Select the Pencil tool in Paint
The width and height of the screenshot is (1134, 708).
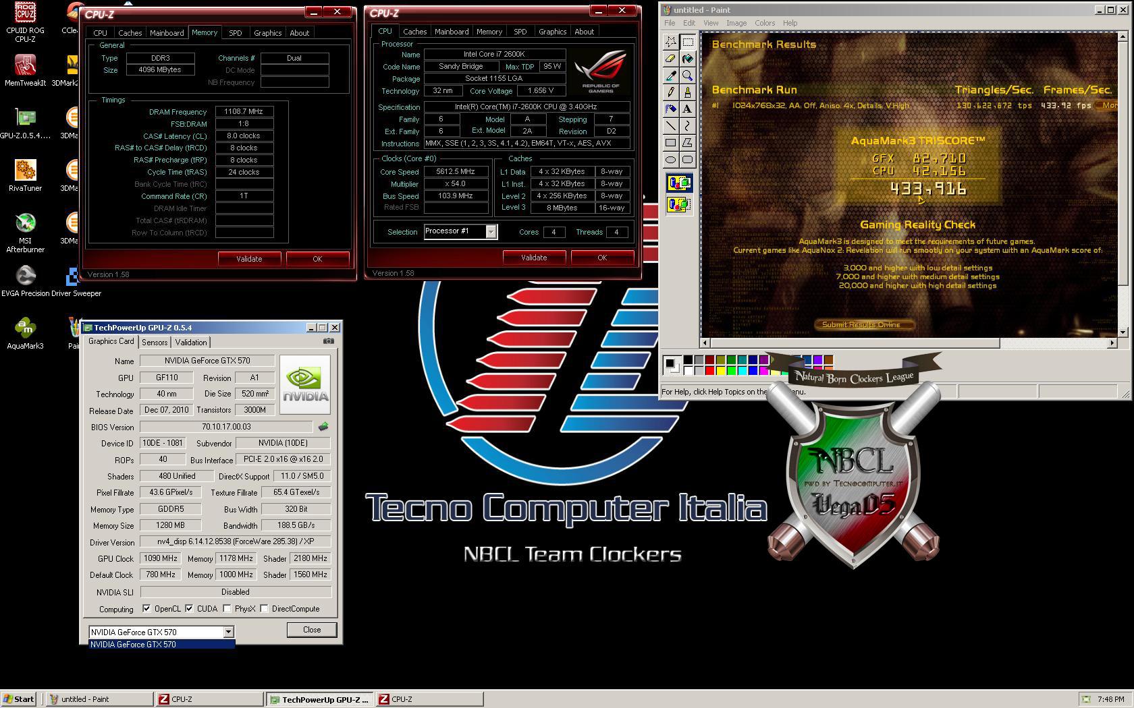pyautogui.click(x=670, y=92)
